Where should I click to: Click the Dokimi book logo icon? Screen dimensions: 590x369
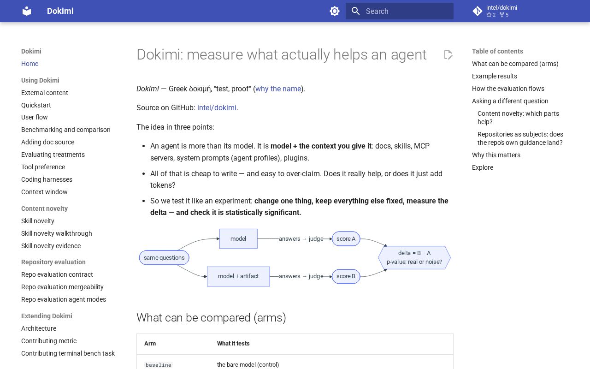pos(27,11)
